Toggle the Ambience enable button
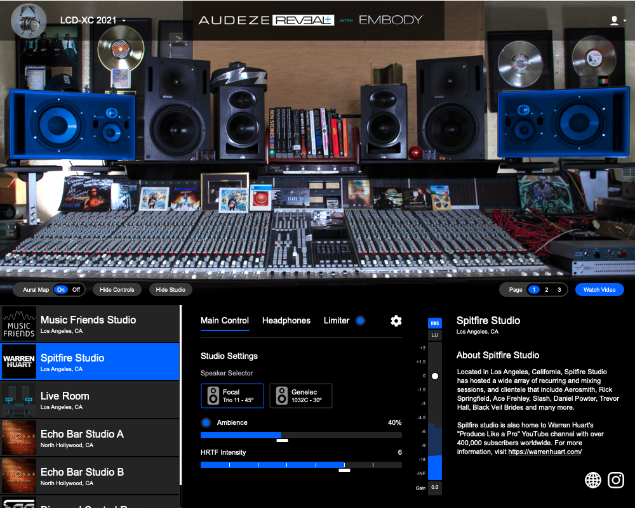The width and height of the screenshot is (635, 508). pos(206,422)
